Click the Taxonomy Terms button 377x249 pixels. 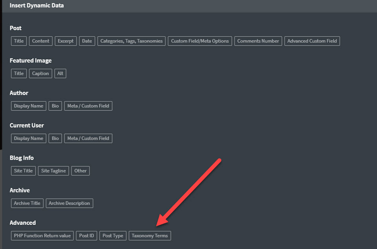(x=150, y=236)
